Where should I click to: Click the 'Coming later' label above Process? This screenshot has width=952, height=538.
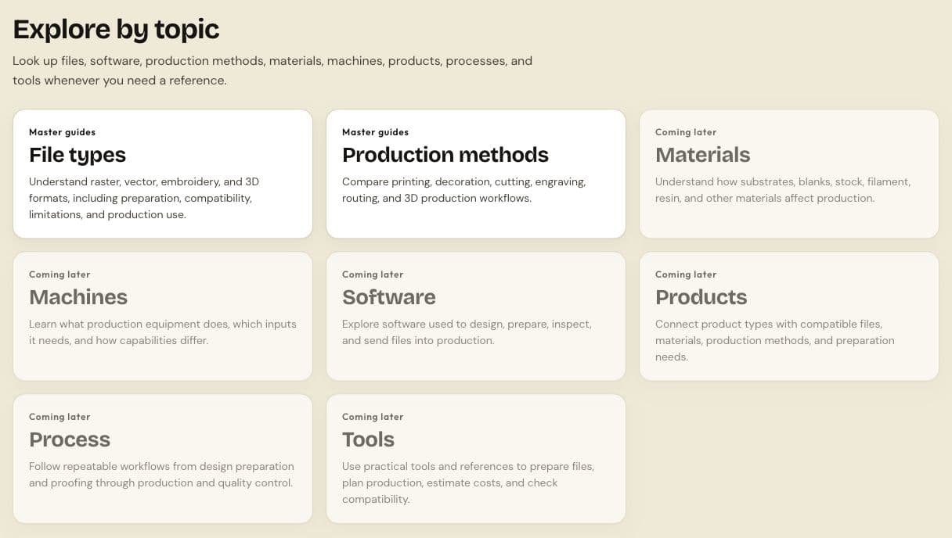tap(59, 417)
